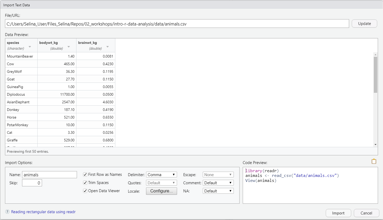
Task: Disable Open Data Viewer option
Action: point(85,191)
